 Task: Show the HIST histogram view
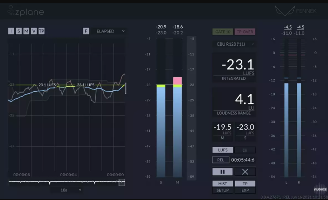point(222,184)
